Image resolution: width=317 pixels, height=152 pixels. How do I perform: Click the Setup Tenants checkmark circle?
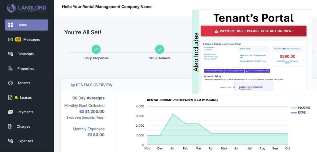point(159,49)
